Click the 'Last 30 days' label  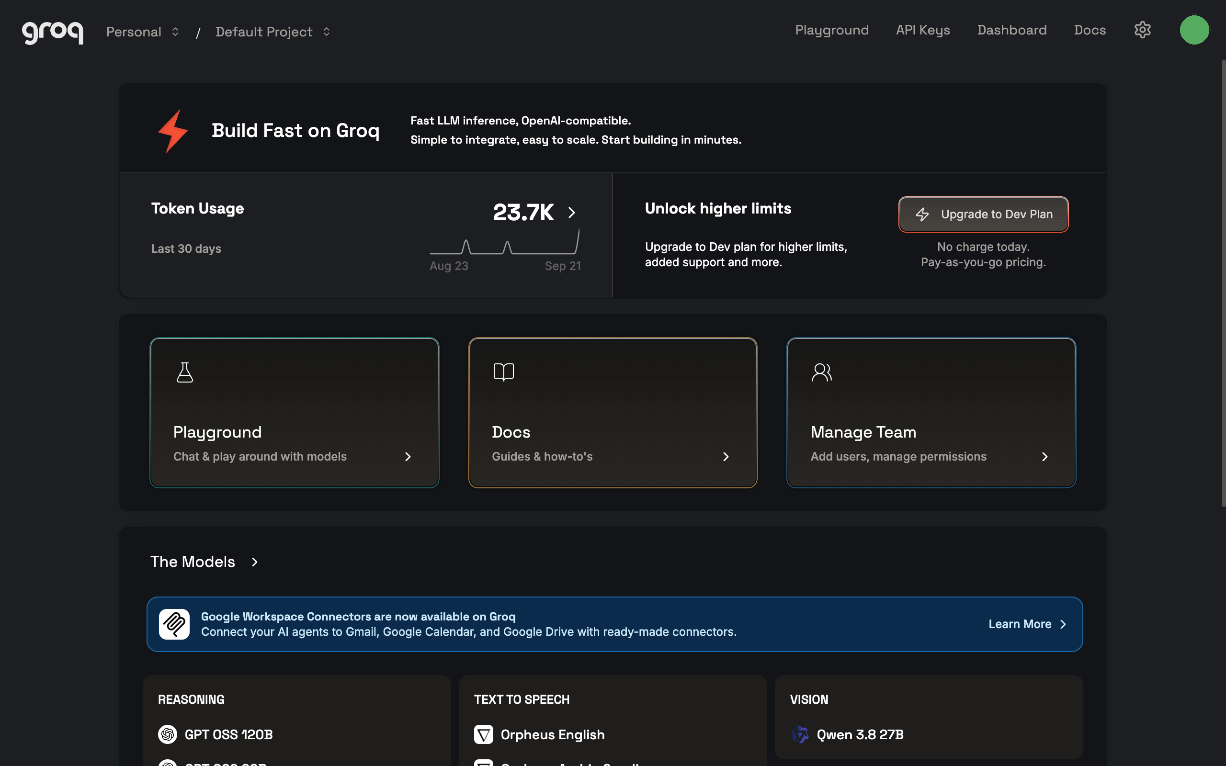[186, 249]
